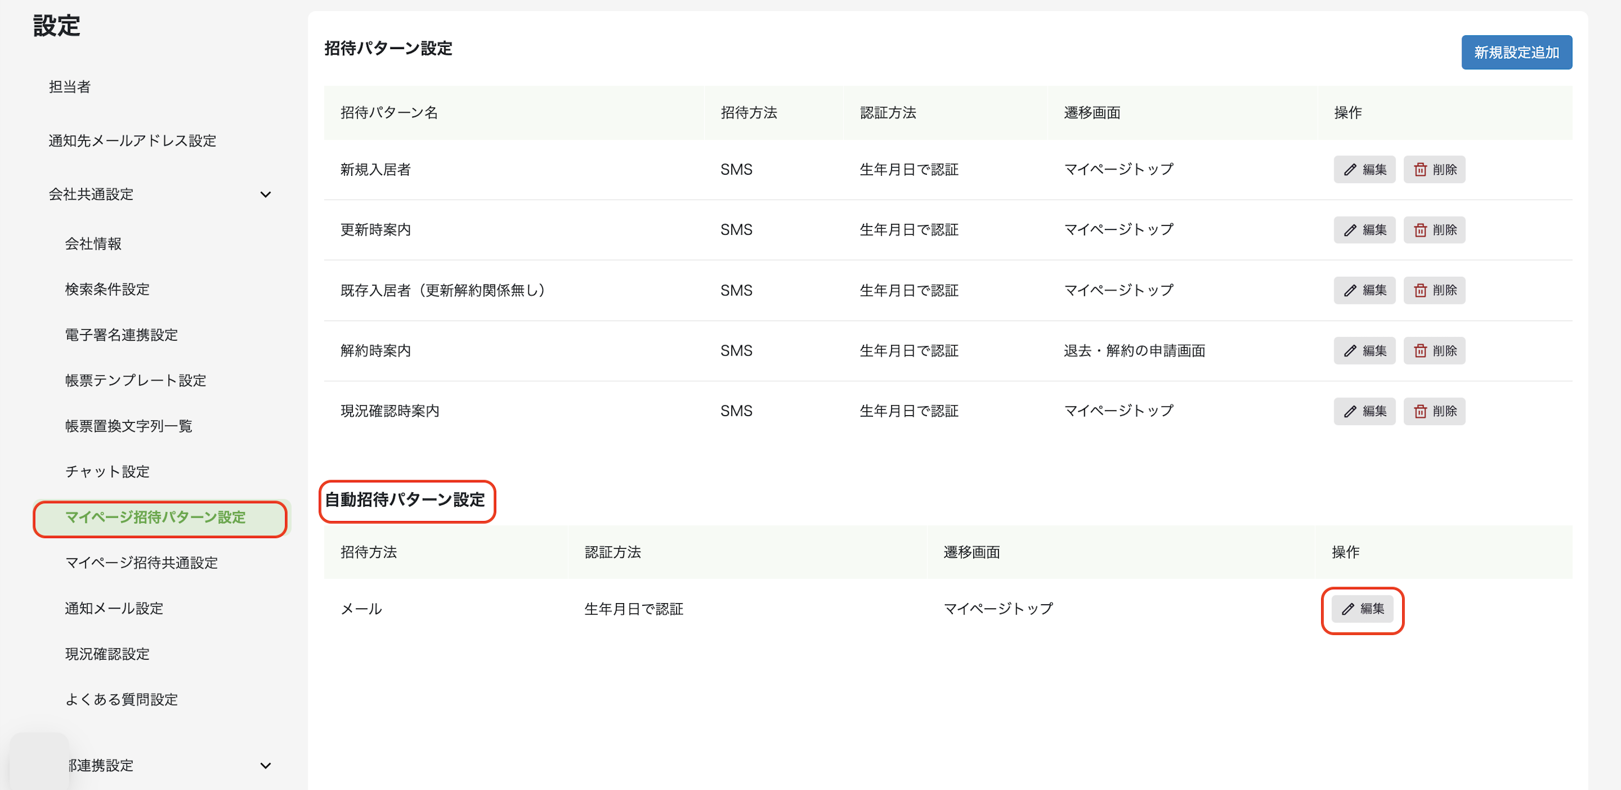Click 招待パターン名 column header
Image resolution: width=1621 pixels, height=790 pixels.
pyautogui.click(x=389, y=112)
